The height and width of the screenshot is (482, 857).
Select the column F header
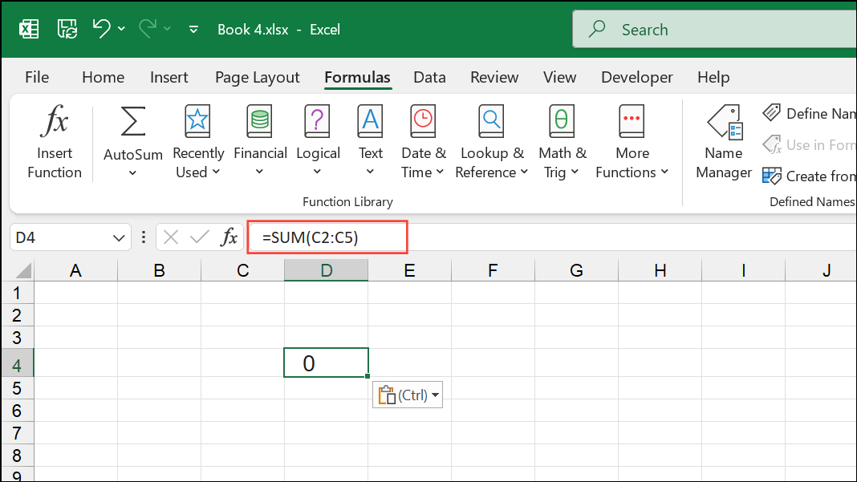[493, 271]
